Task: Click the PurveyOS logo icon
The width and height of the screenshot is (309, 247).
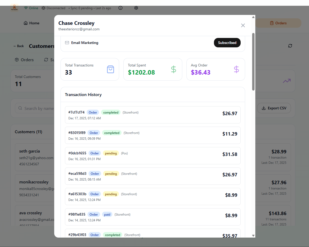Action: pyautogui.click(x=14, y=8)
